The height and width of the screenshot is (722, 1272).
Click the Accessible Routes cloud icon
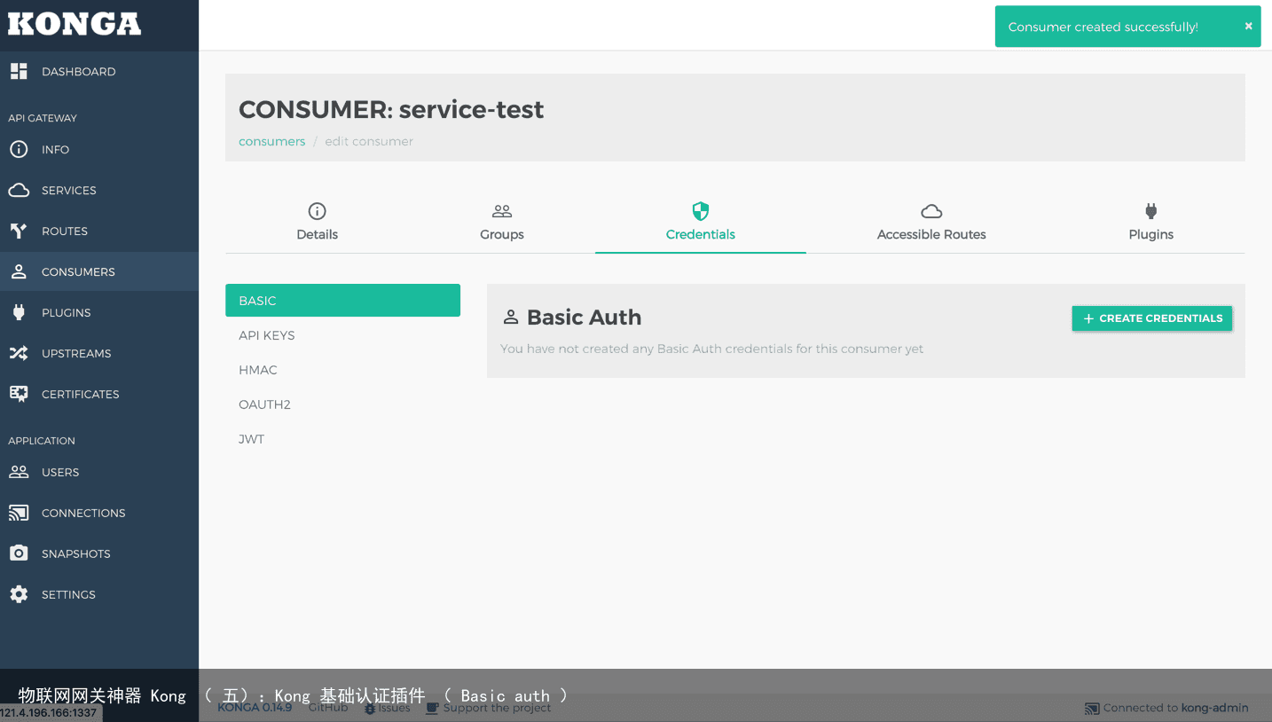(931, 211)
